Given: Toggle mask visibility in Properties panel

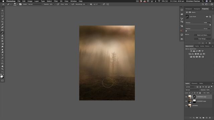Looking at the screenshot, I should pos(206,43).
